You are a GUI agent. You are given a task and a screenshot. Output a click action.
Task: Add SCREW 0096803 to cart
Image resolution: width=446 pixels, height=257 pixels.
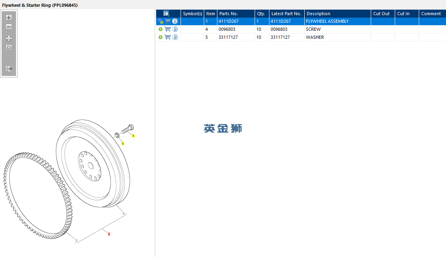(168, 29)
